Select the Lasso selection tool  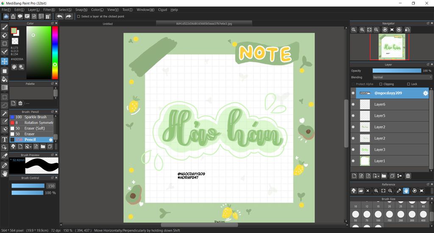click(4, 105)
